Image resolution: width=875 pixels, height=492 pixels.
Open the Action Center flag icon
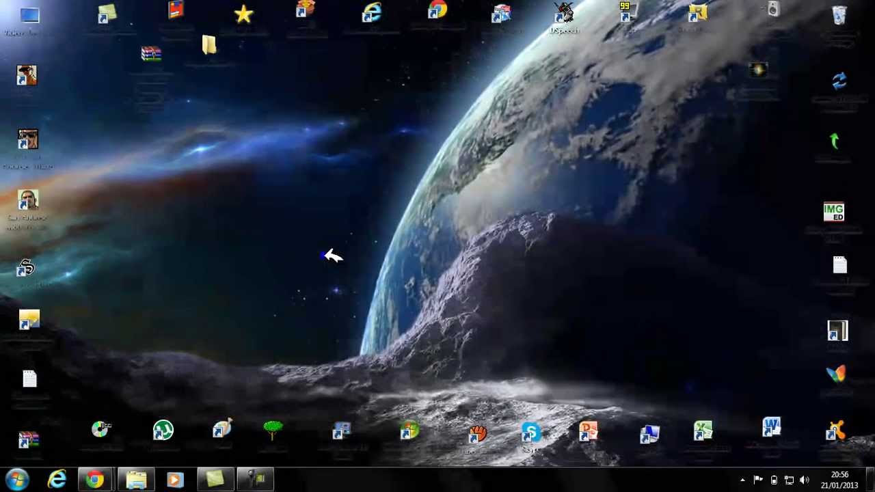758,480
